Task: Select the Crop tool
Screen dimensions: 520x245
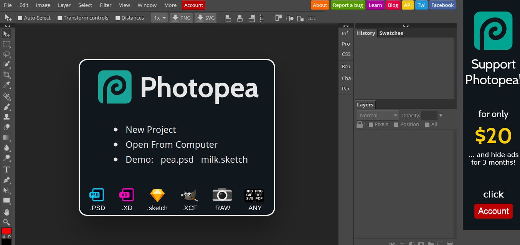Action: click(7, 75)
